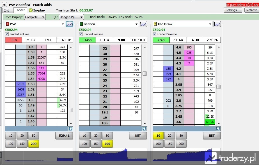Click Benfica traded volume history chart

click(113, 155)
